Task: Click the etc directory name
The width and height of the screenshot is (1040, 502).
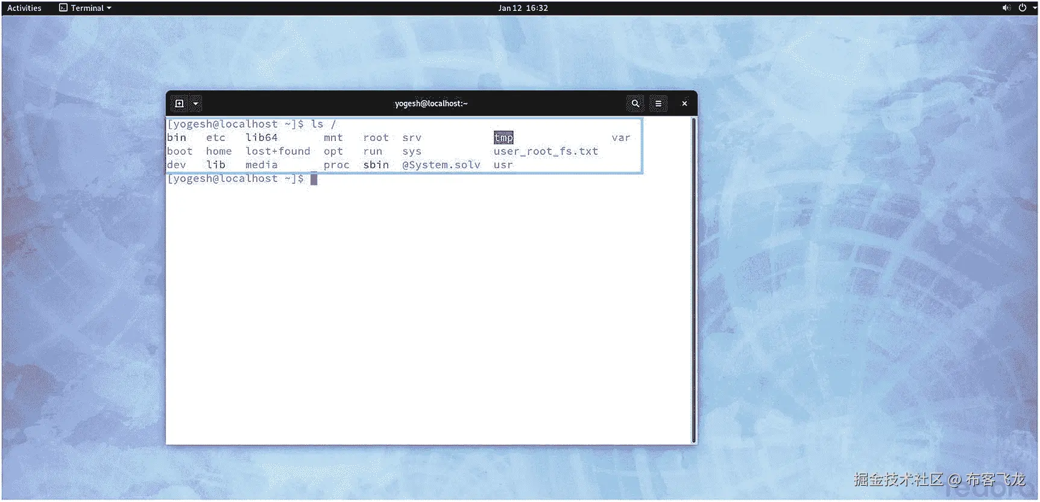Action: pos(216,138)
